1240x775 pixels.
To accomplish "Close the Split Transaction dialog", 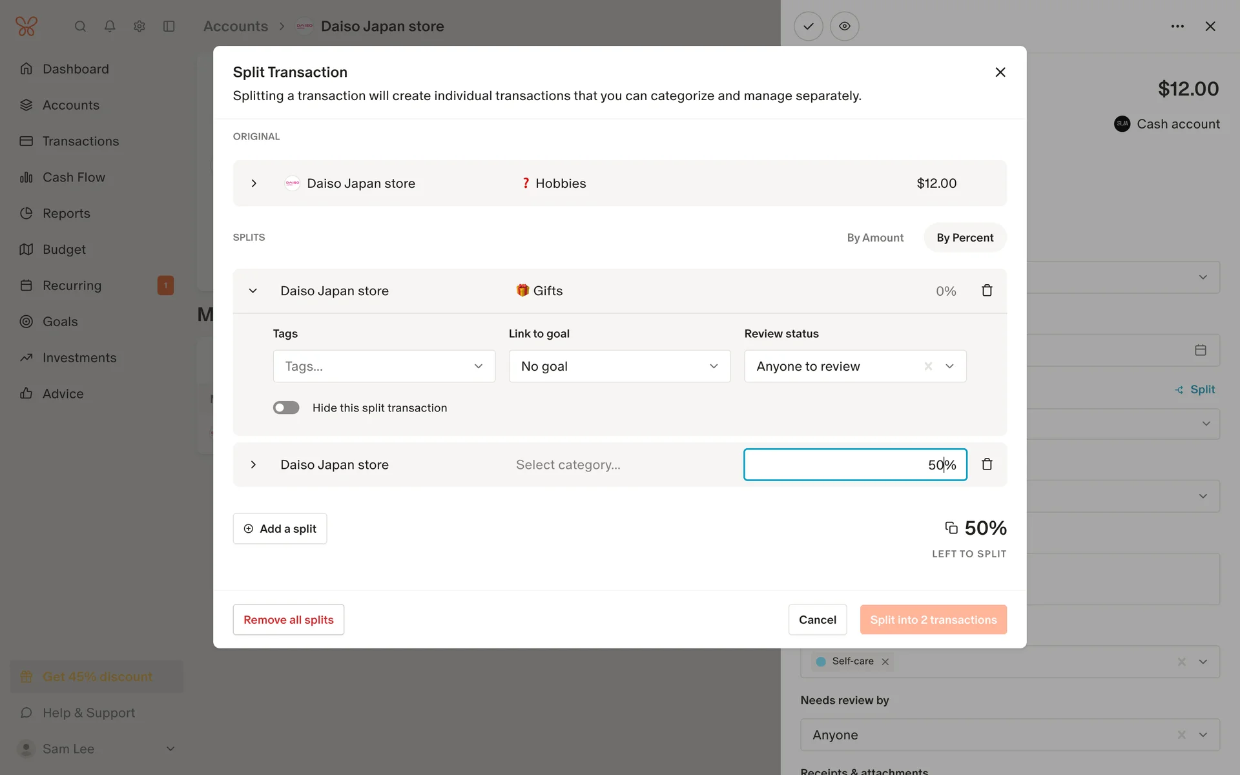I will pyautogui.click(x=1000, y=72).
